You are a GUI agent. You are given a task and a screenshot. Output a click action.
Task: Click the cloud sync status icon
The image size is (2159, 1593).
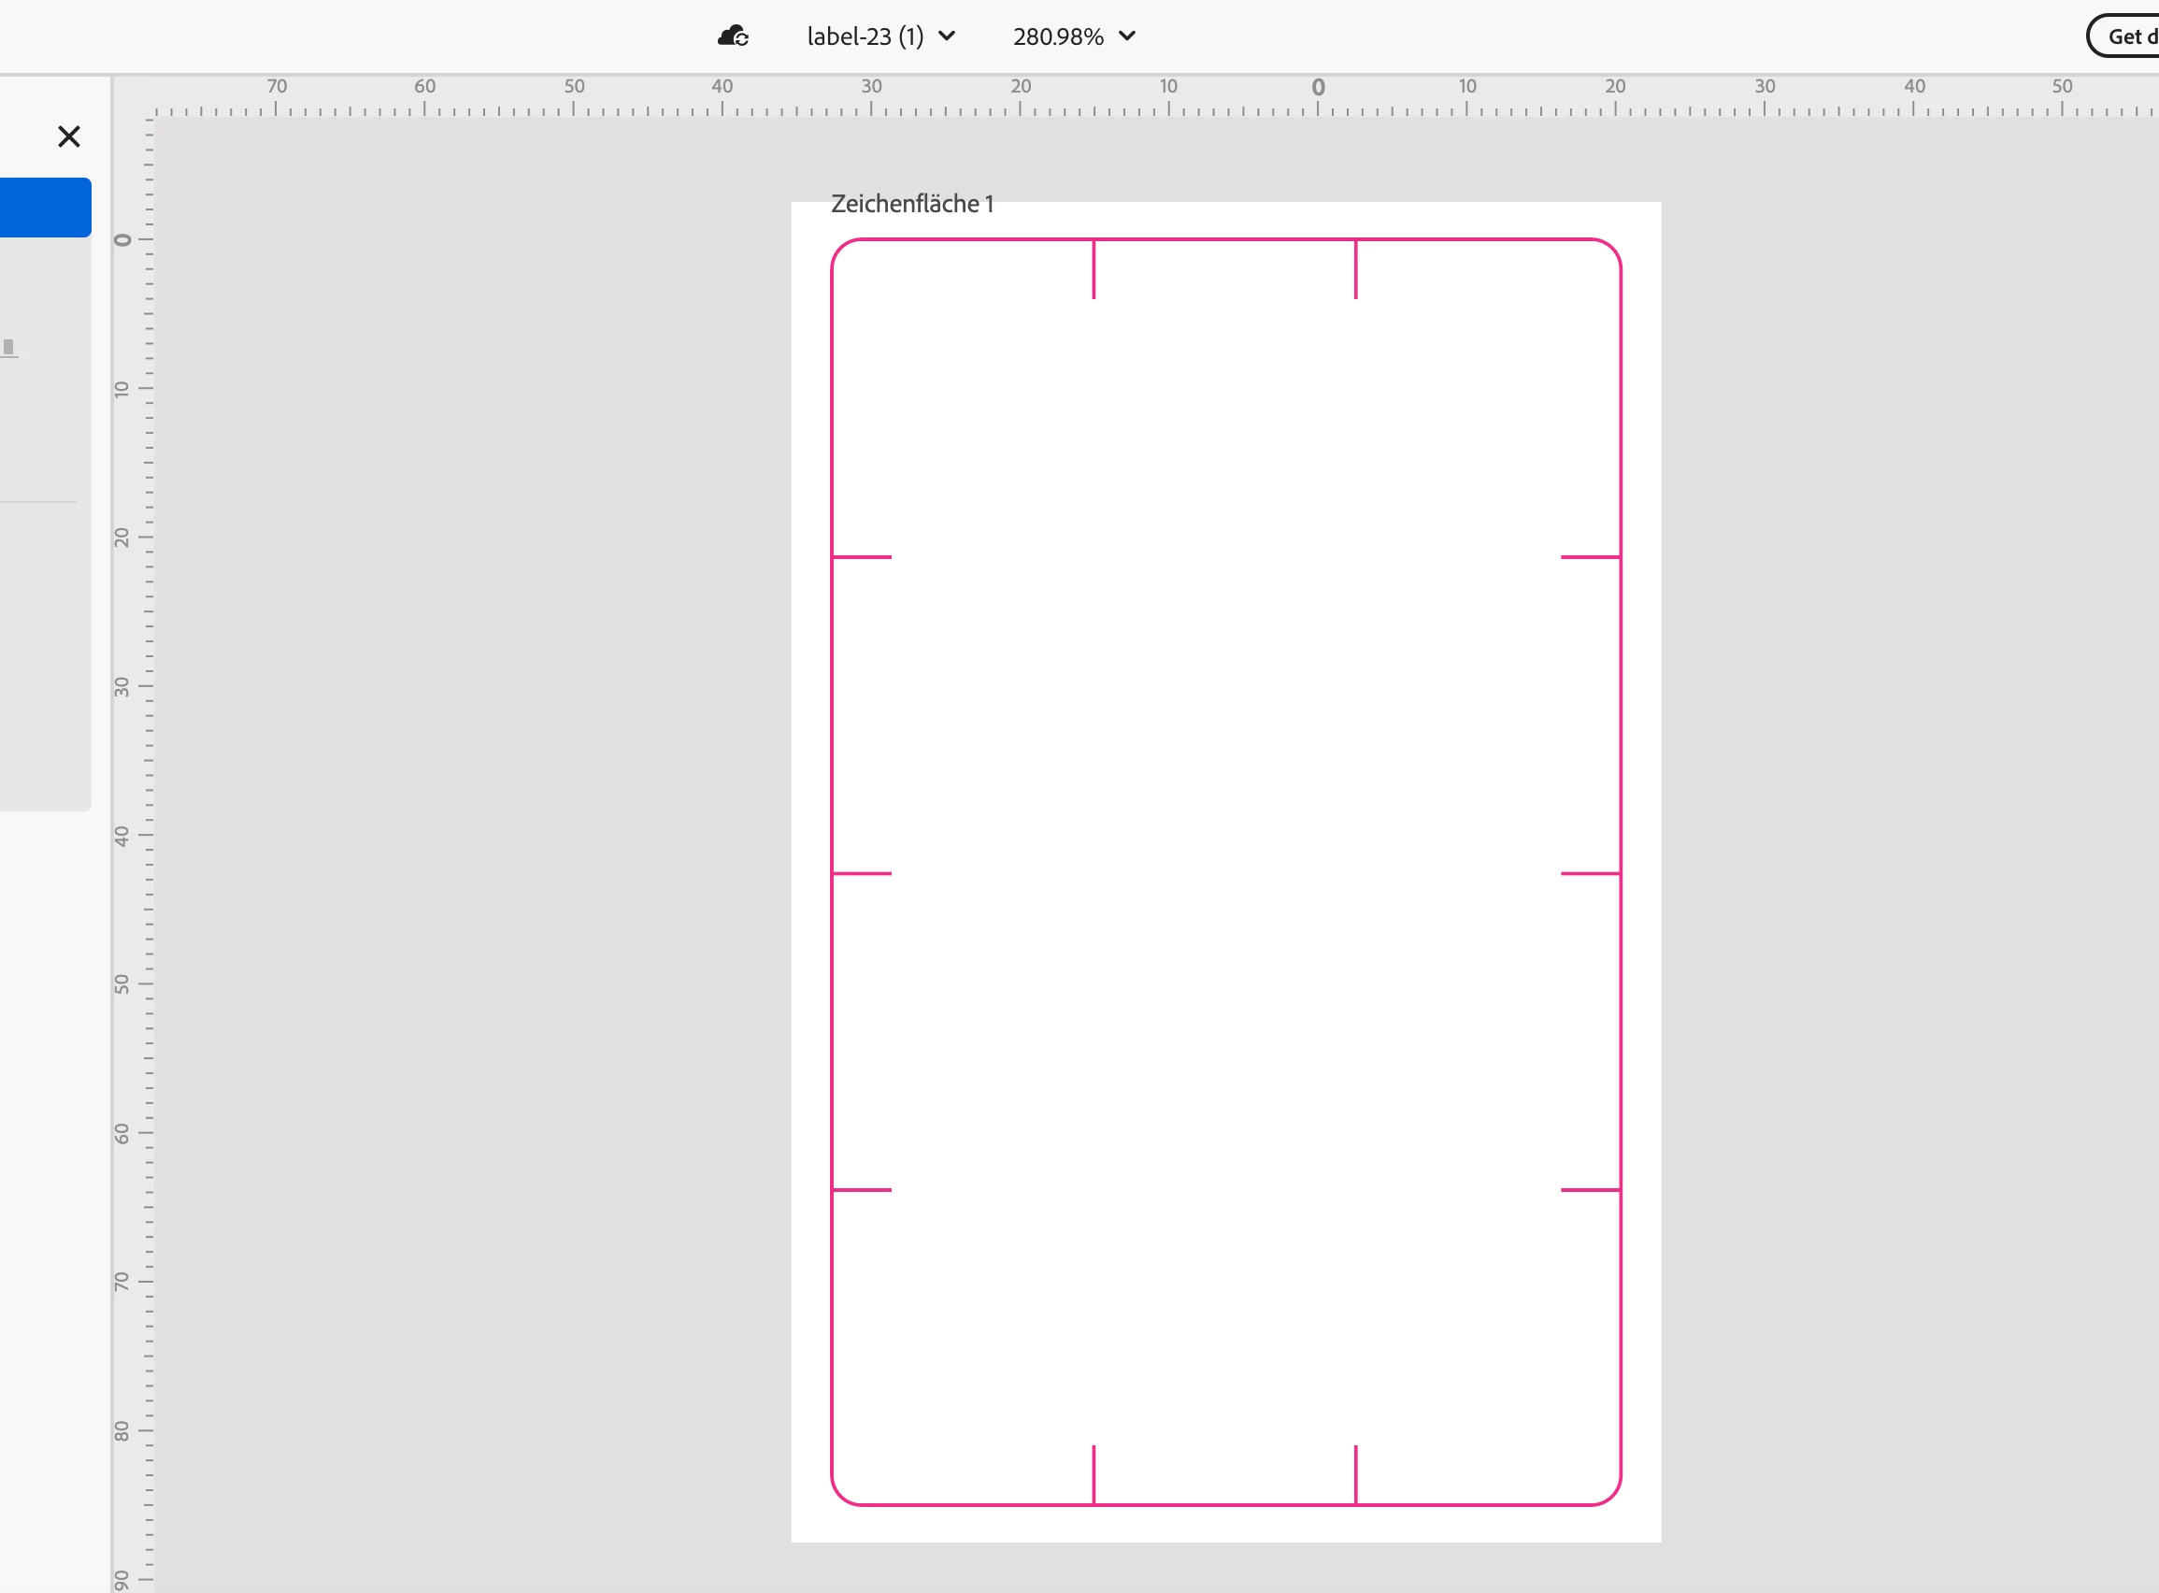click(733, 36)
